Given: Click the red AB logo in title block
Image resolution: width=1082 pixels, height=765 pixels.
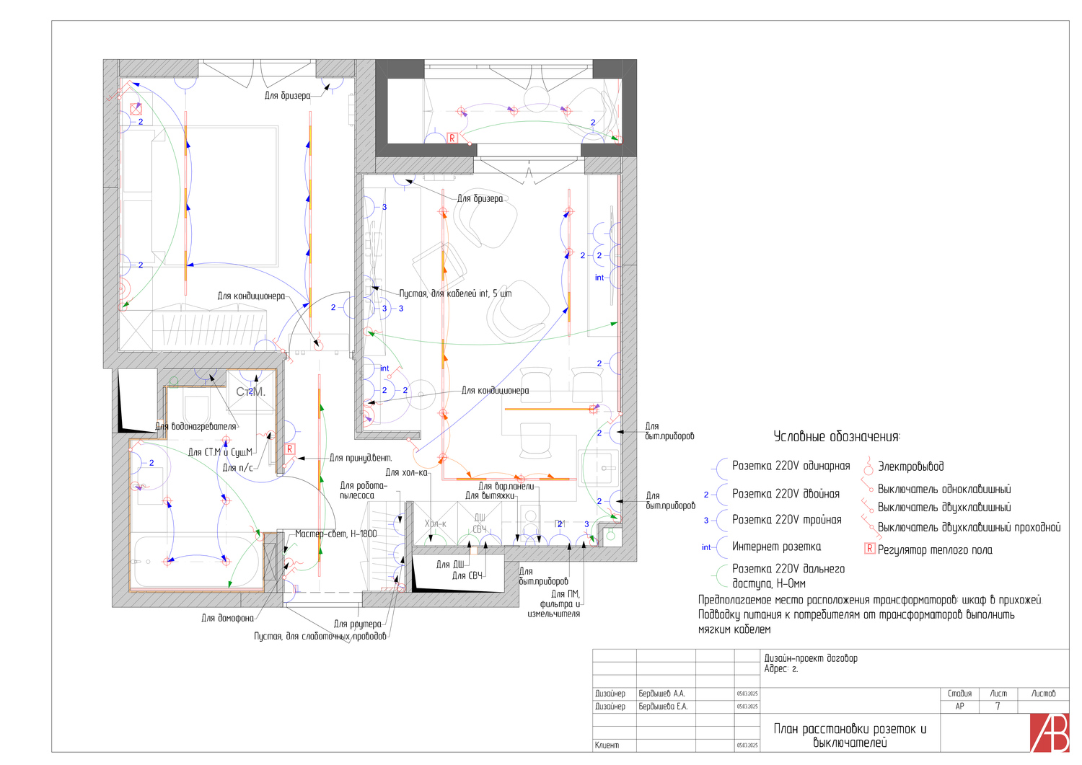Looking at the screenshot, I should 1049,733.
